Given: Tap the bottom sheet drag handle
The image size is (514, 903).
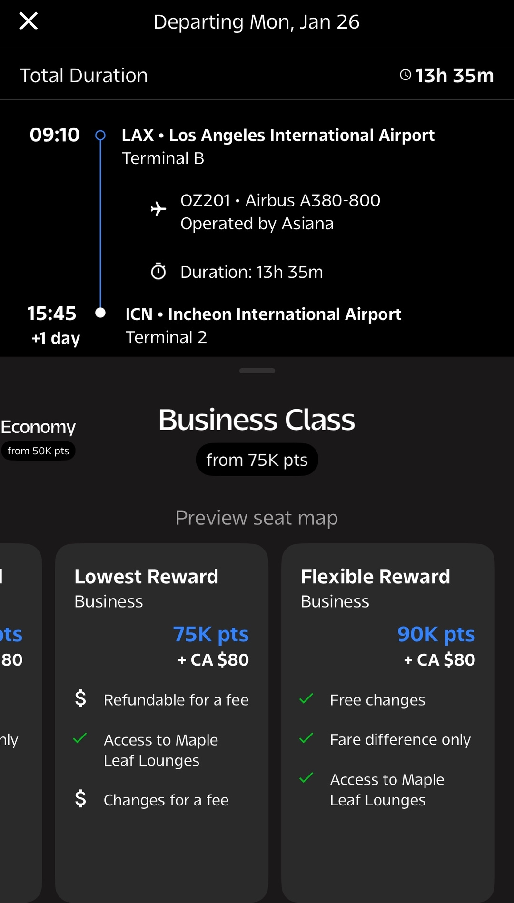Looking at the screenshot, I should (257, 371).
